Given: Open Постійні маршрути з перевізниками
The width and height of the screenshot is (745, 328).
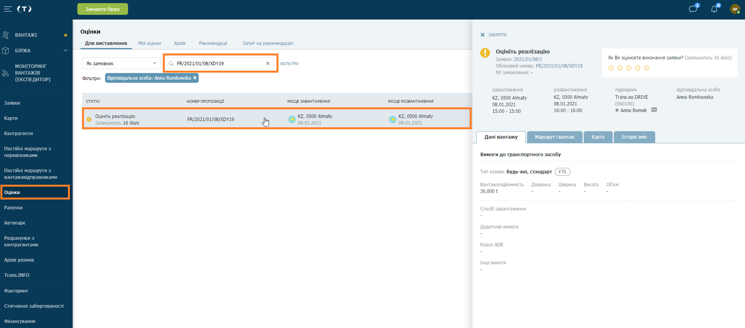Looking at the screenshot, I should [x=27, y=152].
